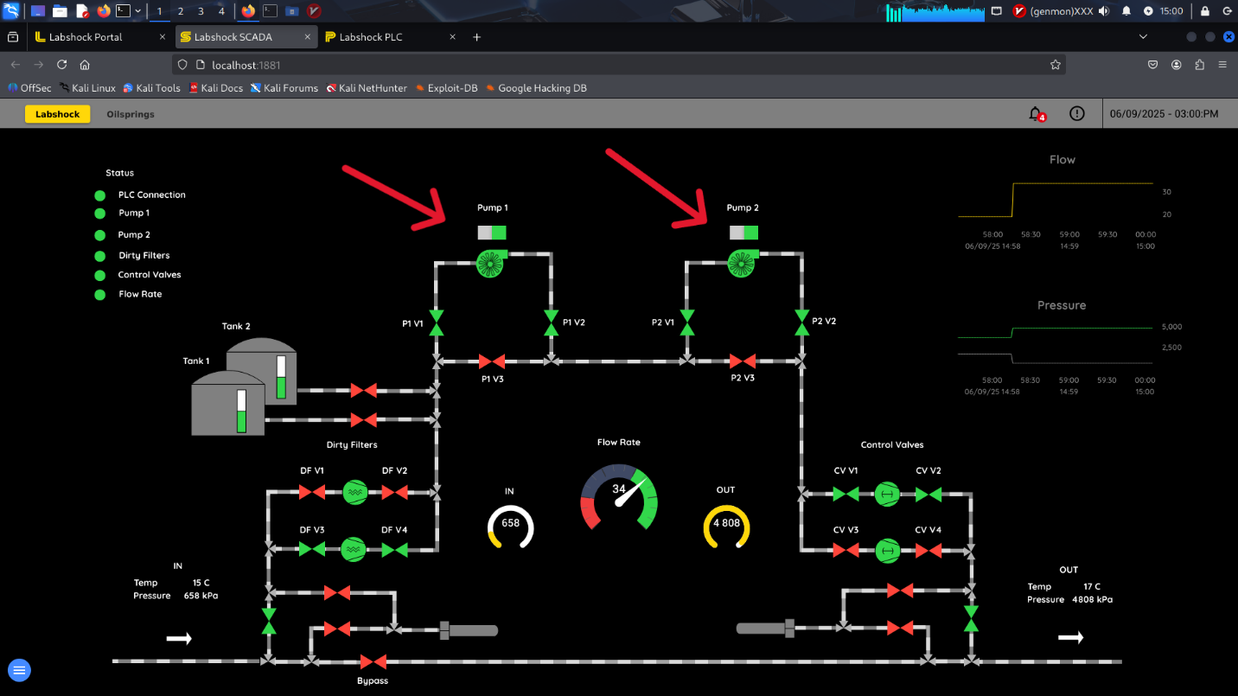Click the red Bypass valve icon
The width and height of the screenshot is (1238, 696).
[x=373, y=662]
